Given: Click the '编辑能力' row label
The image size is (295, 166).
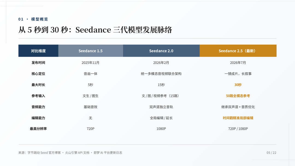Looking at the screenshot, I should [x=39, y=118].
